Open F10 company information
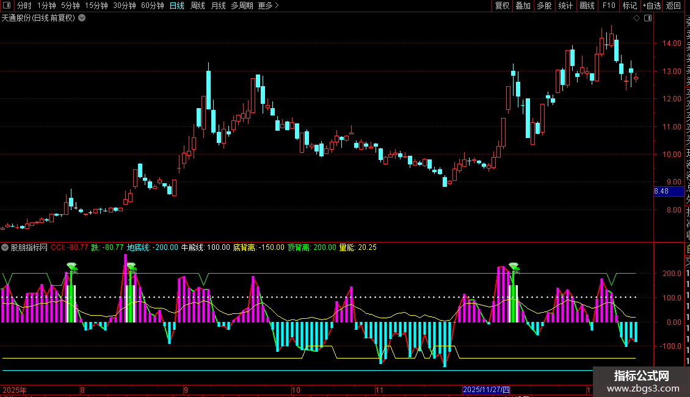 click(x=609, y=5)
